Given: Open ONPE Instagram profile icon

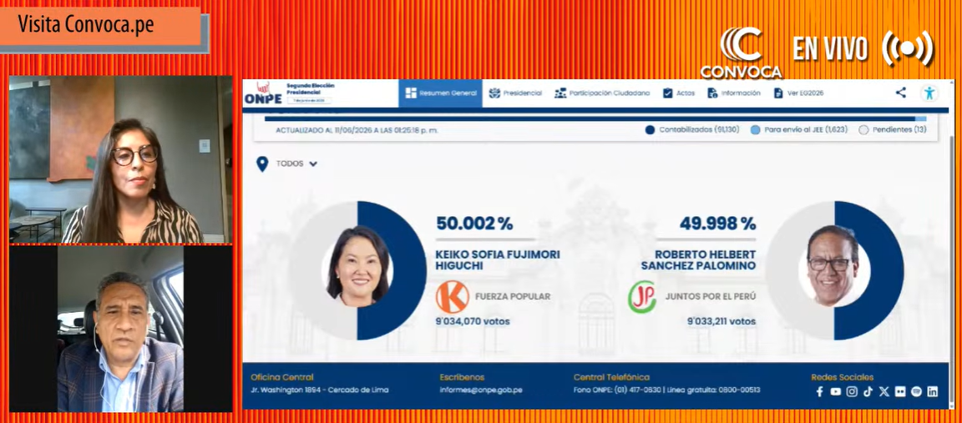Looking at the screenshot, I should click(x=852, y=392).
